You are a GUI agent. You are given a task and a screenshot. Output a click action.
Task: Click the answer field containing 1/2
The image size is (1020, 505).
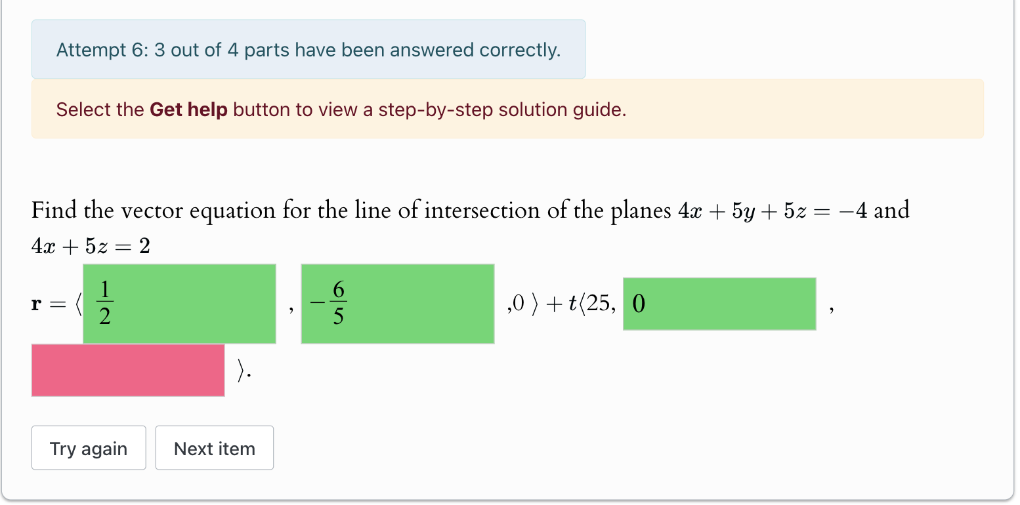[179, 304]
